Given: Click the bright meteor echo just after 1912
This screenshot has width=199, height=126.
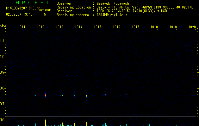Looking at the screenshot, I should (x=46, y=95).
